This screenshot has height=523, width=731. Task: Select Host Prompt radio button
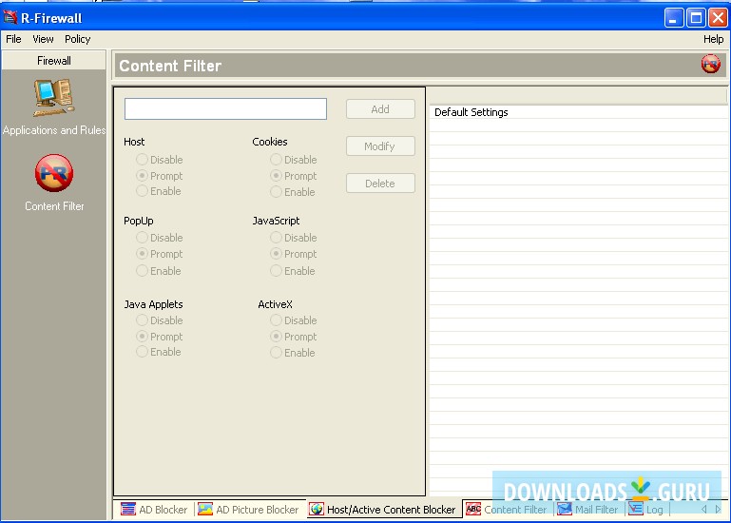(x=142, y=175)
